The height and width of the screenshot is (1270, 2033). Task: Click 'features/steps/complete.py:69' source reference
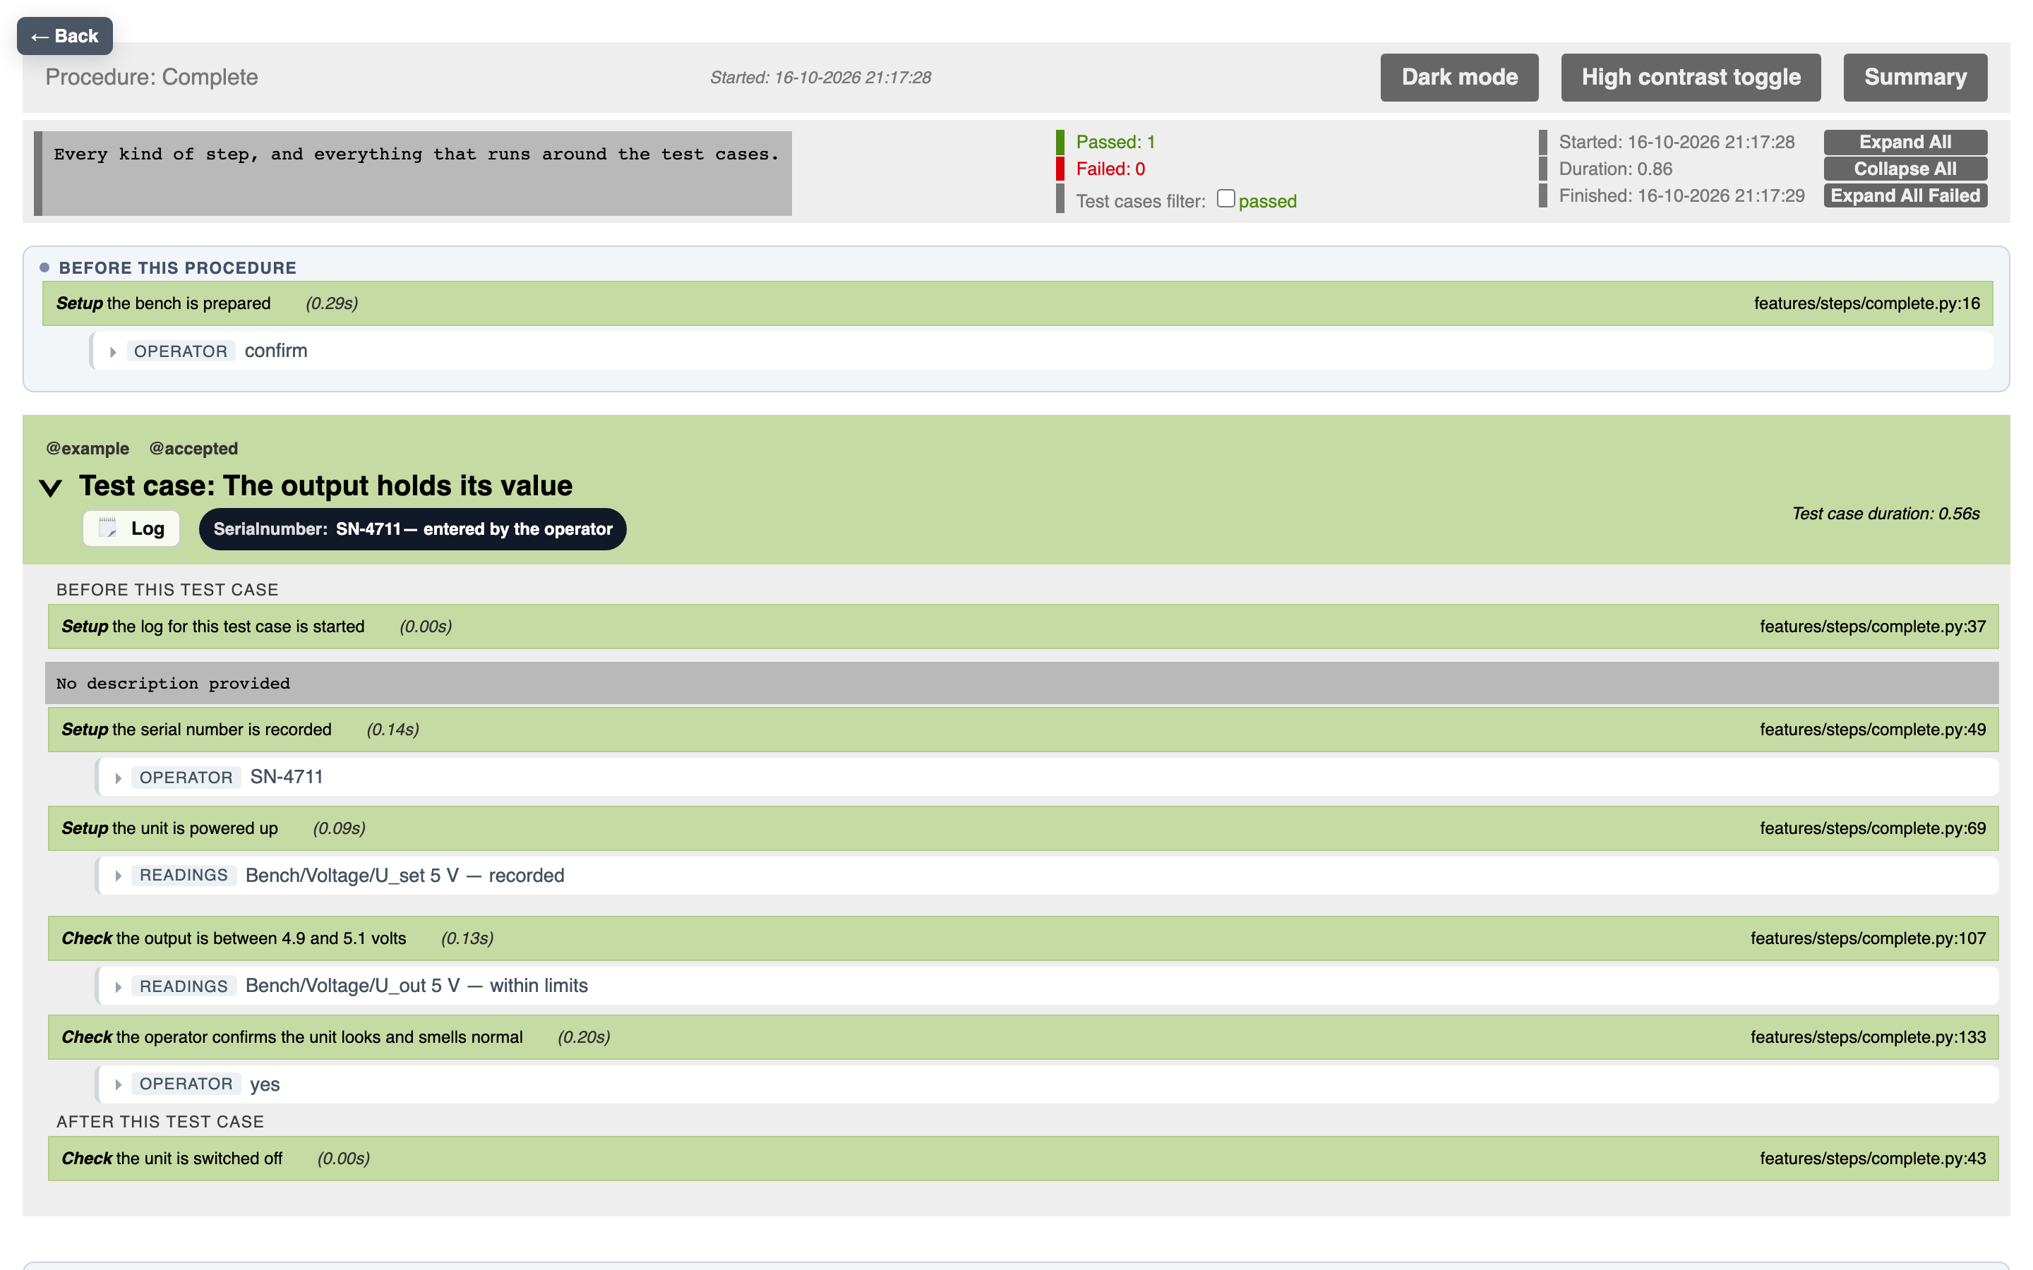coord(1873,828)
